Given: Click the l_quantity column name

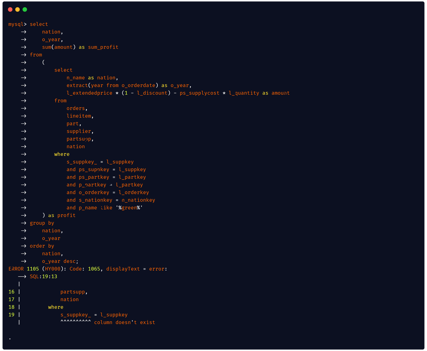Looking at the screenshot, I should (x=244, y=93).
